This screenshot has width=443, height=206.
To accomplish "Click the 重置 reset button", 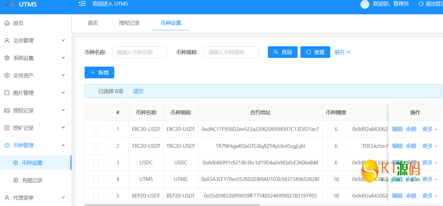I will [x=315, y=52].
